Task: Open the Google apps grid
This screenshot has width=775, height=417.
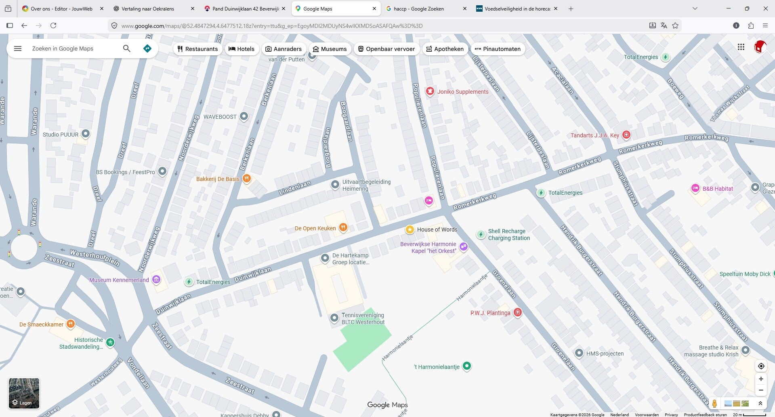Action: [x=741, y=47]
